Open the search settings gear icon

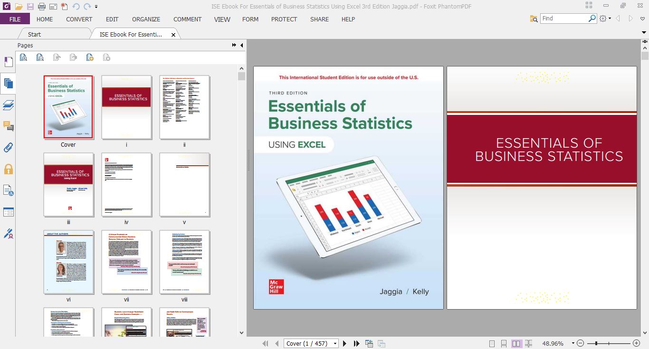[x=603, y=19]
